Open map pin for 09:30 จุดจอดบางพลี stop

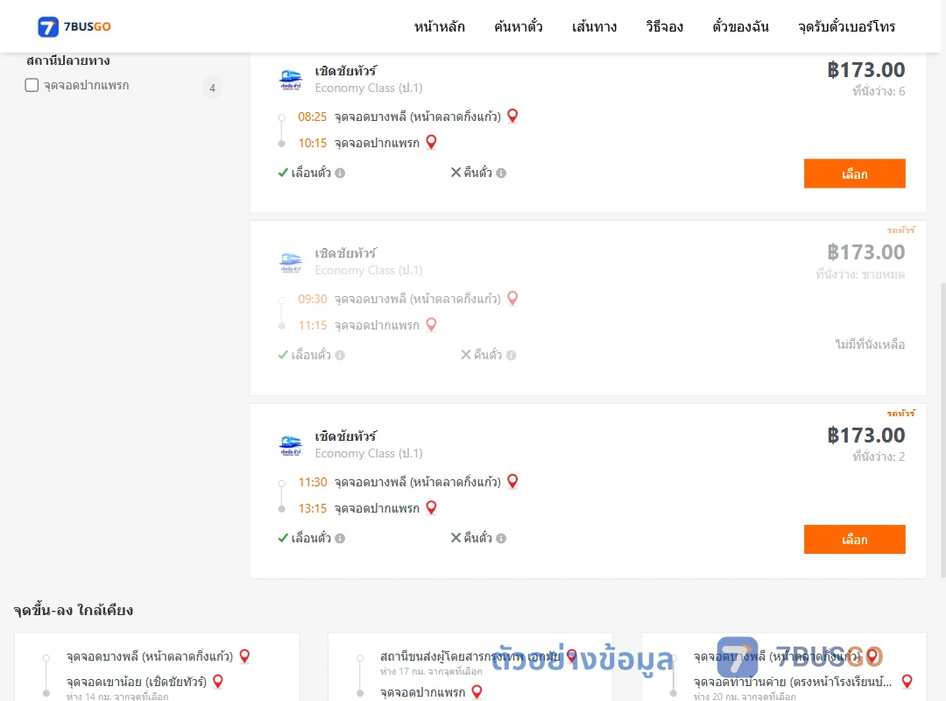(x=512, y=298)
